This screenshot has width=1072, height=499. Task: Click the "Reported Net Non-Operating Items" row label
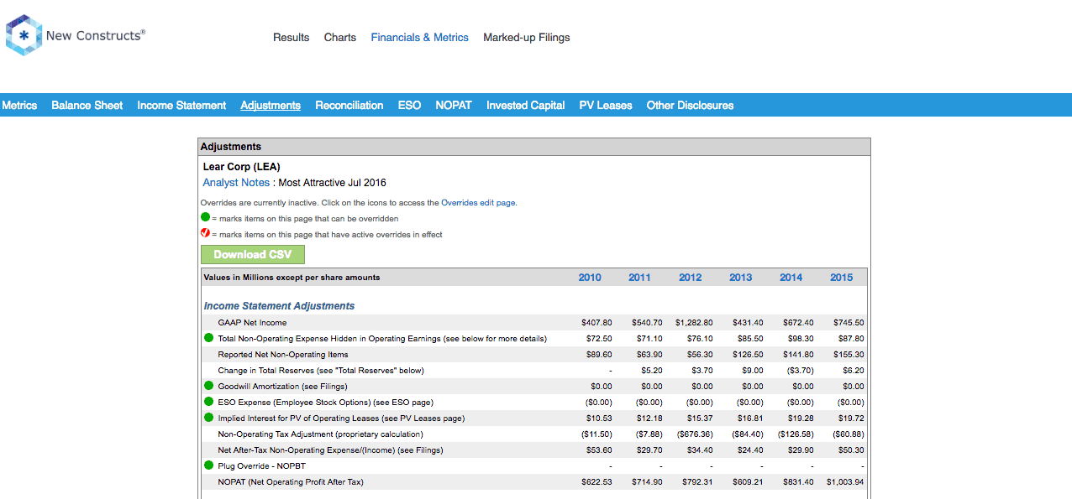pyautogui.click(x=283, y=355)
